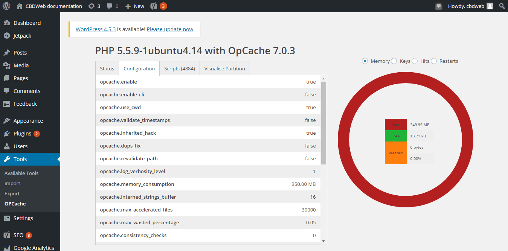Click the red Used legend swatch
This screenshot has width=508, height=251.
point(396,125)
